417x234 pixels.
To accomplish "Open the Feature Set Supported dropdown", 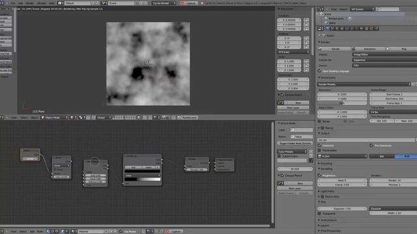I will 384,60.
